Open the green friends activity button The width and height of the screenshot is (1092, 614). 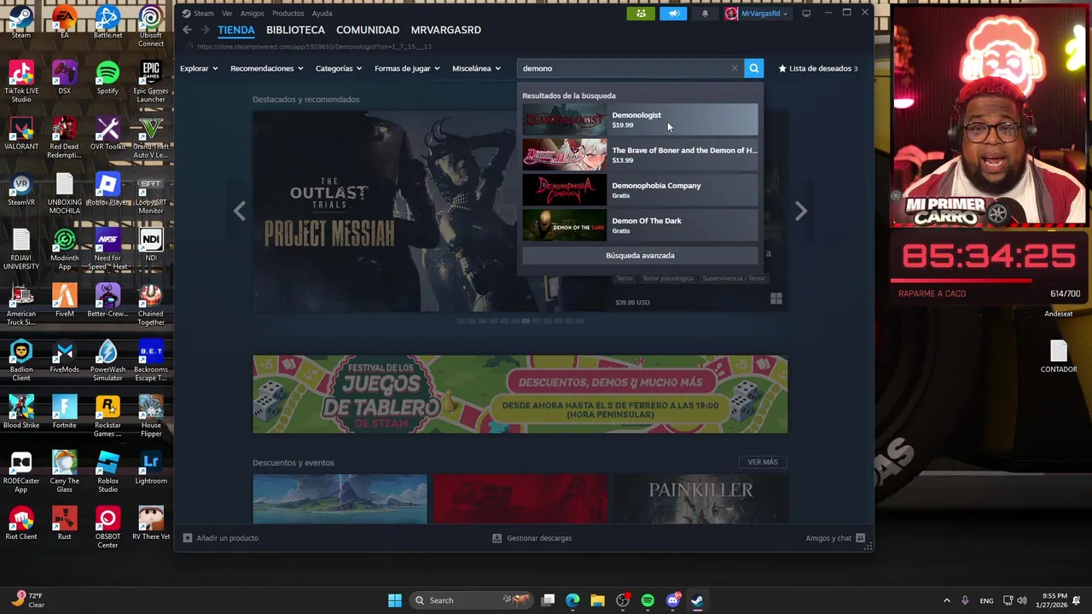pyautogui.click(x=641, y=14)
